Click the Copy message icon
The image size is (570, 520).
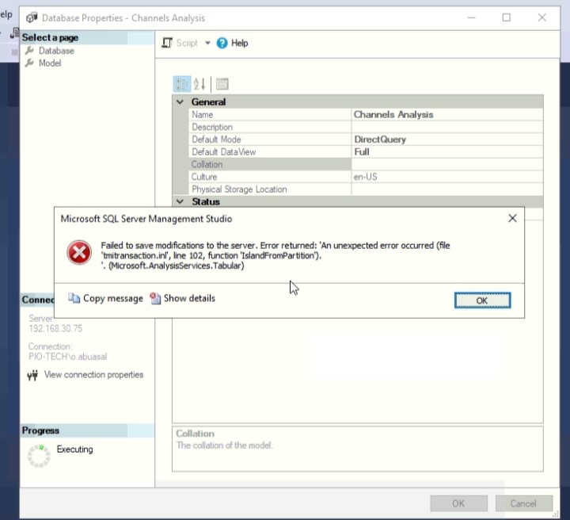pyautogui.click(x=74, y=298)
